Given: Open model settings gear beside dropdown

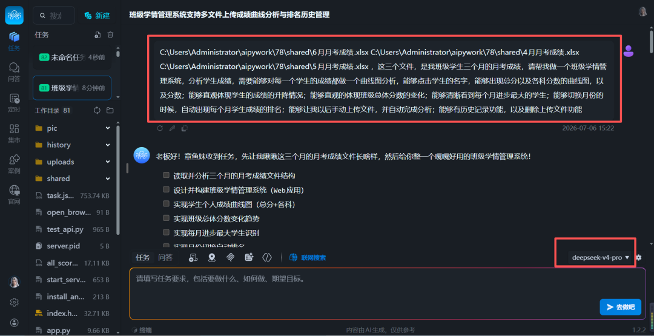Looking at the screenshot, I should [639, 258].
